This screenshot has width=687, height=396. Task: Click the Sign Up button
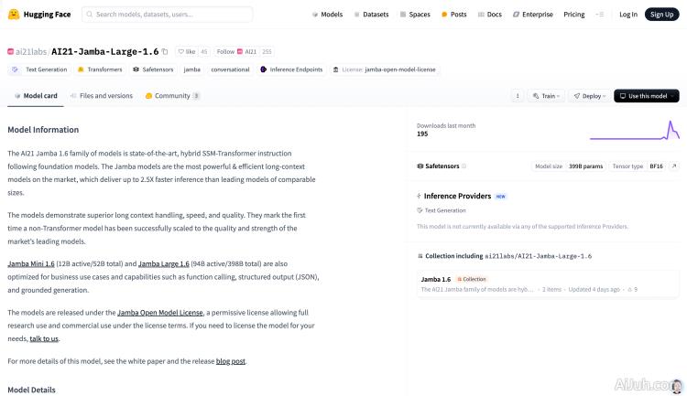(660, 15)
